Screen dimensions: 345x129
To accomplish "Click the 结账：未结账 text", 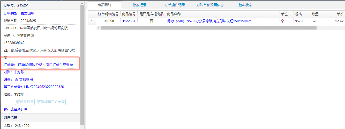I will 14,94.
